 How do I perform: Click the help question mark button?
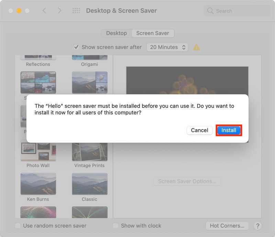tap(257, 226)
